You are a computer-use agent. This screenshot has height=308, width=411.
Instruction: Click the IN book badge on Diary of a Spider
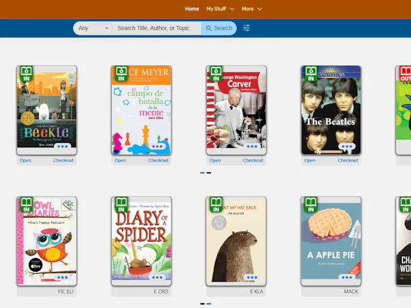(121, 205)
